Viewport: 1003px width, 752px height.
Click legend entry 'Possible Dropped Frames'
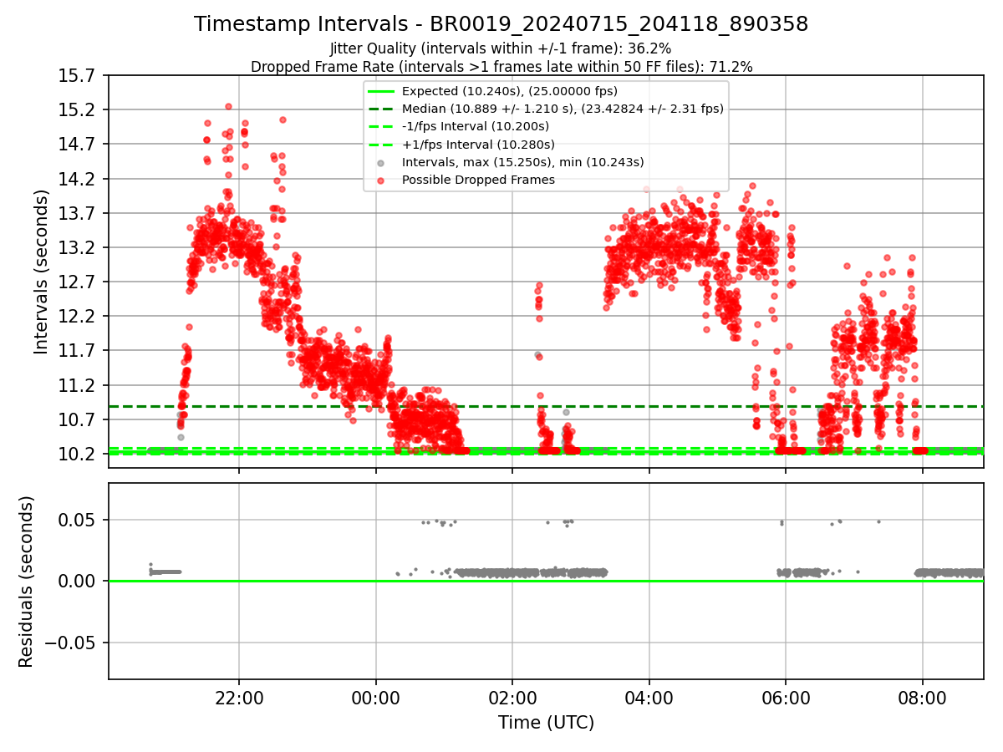478,180
